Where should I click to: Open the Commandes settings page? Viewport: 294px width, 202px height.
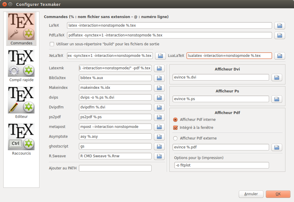pyautogui.click(x=21, y=29)
